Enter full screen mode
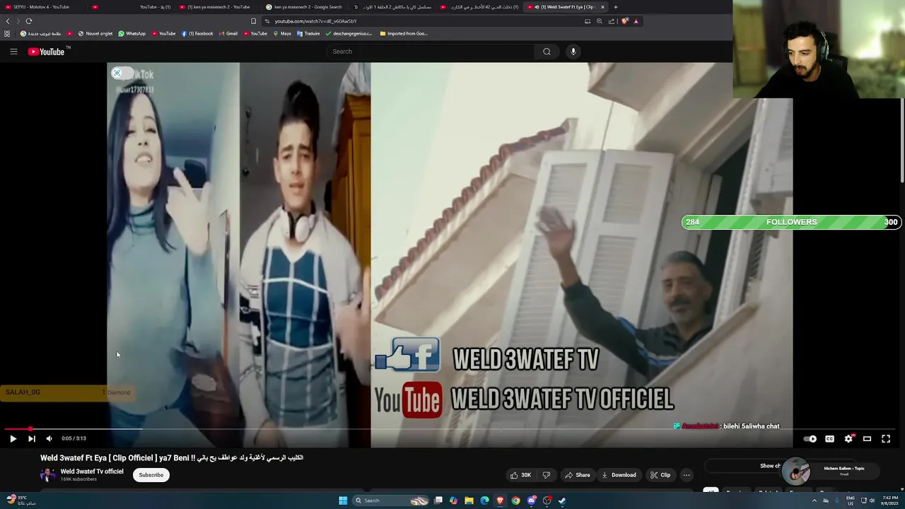 [x=886, y=439]
